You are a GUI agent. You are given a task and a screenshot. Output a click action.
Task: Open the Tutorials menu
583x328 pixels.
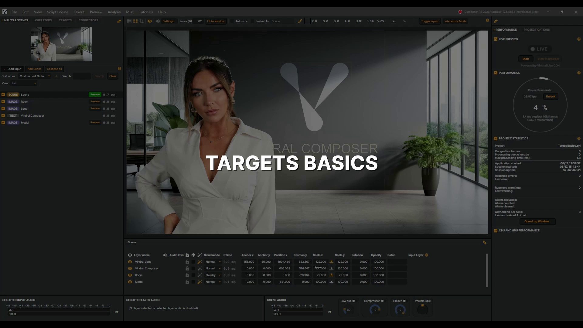[146, 12]
